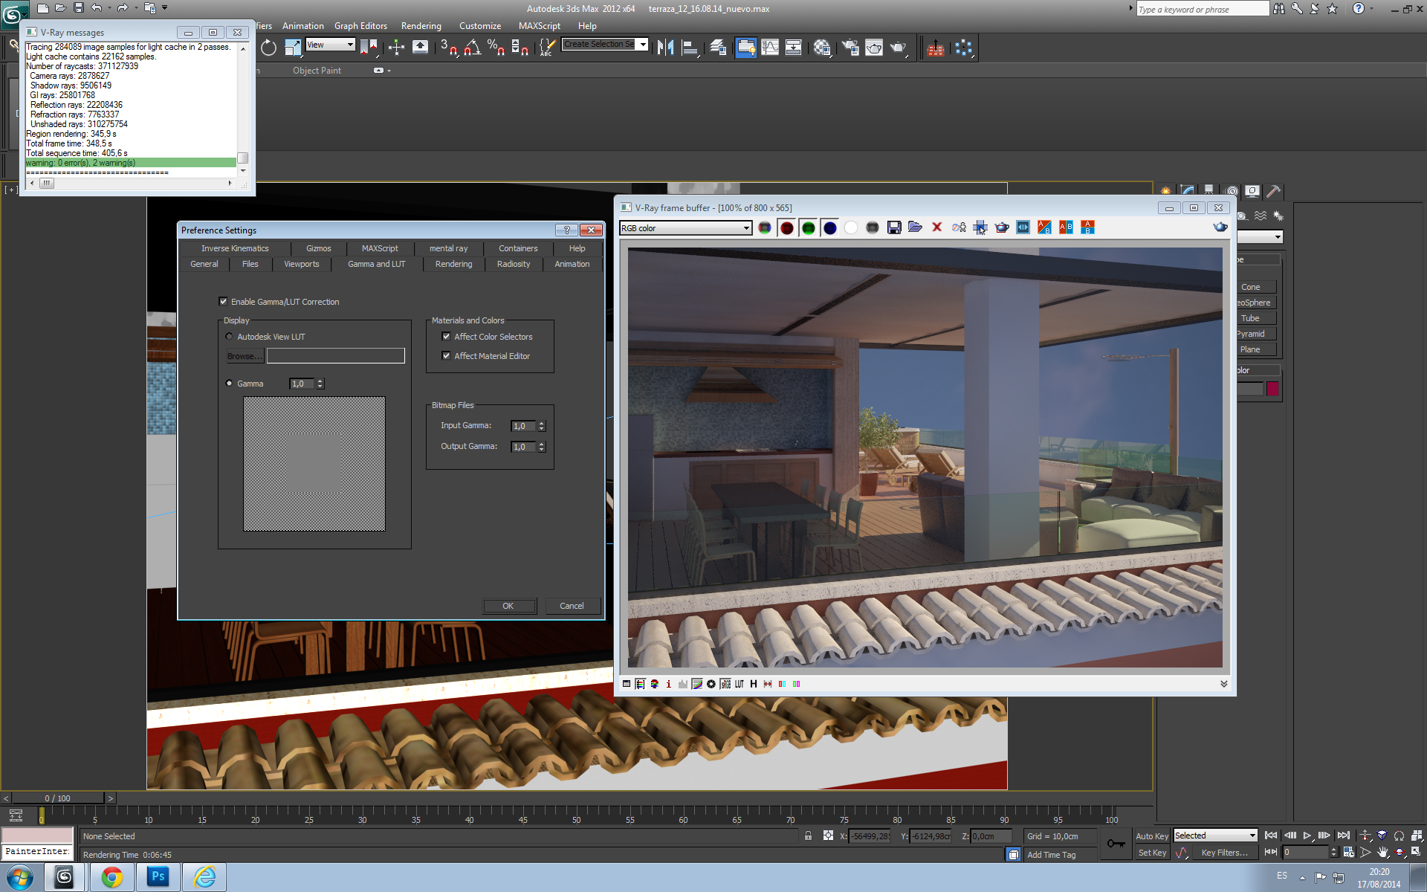The height and width of the screenshot is (892, 1427).
Task: Clear image with red X icon
Action: [936, 227]
